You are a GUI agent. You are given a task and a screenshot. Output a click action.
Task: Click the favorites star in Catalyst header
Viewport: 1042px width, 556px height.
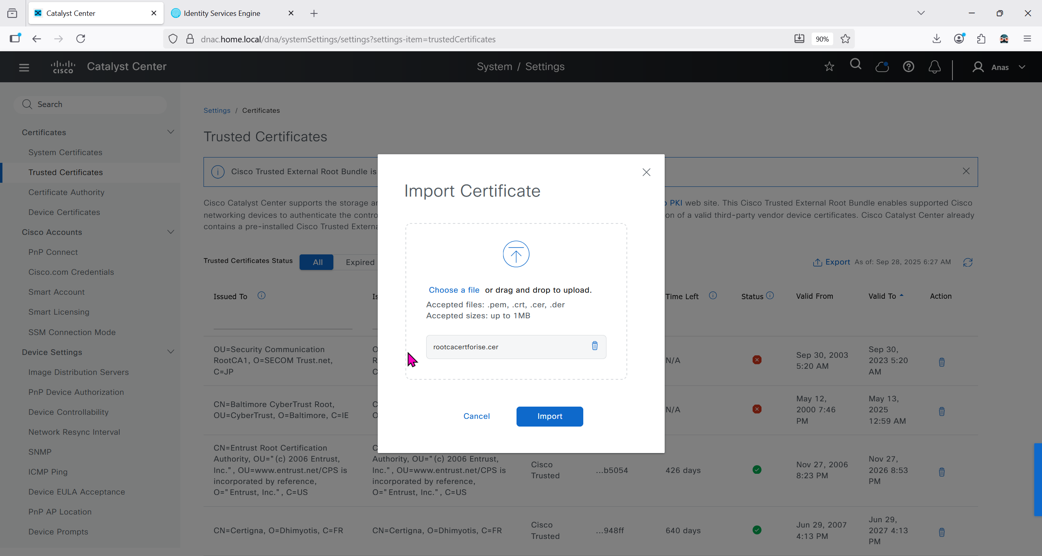[829, 67]
